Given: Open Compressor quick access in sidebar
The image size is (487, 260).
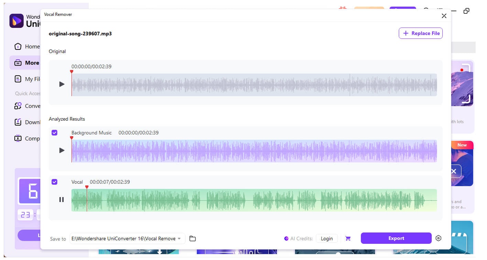Looking at the screenshot, I should 27,138.
